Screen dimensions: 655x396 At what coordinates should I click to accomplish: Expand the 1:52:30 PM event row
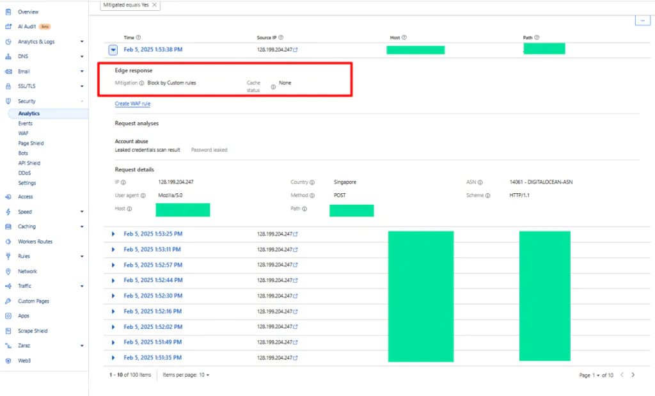point(113,296)
